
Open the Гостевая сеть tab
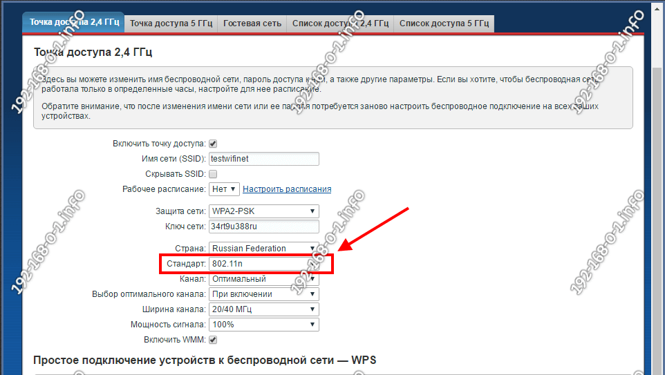click(x=252, y=23)
